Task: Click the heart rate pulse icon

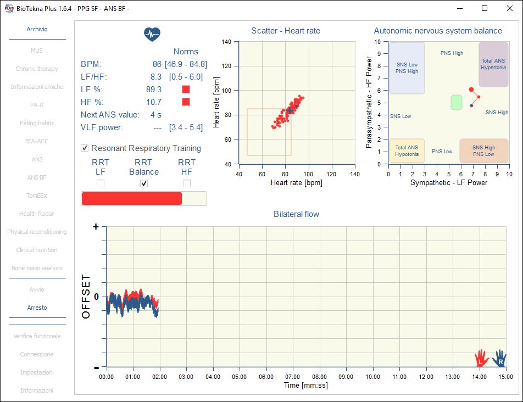Action: pyautogui.click(x=152, y=34)
